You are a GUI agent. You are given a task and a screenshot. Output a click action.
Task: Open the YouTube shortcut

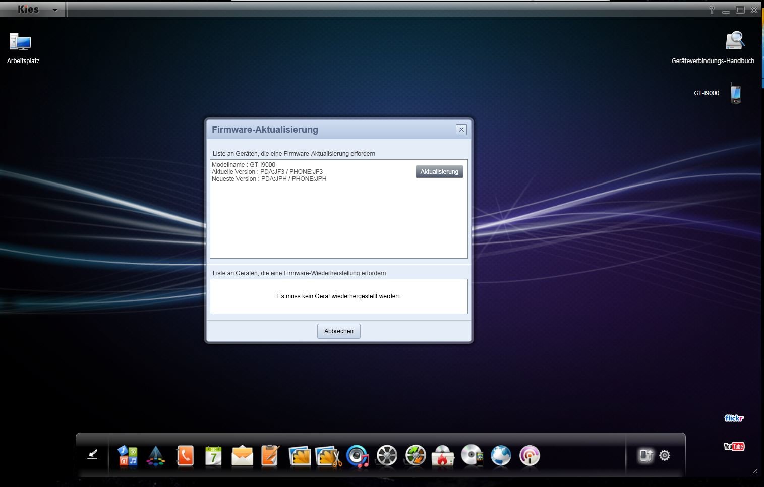734,446
